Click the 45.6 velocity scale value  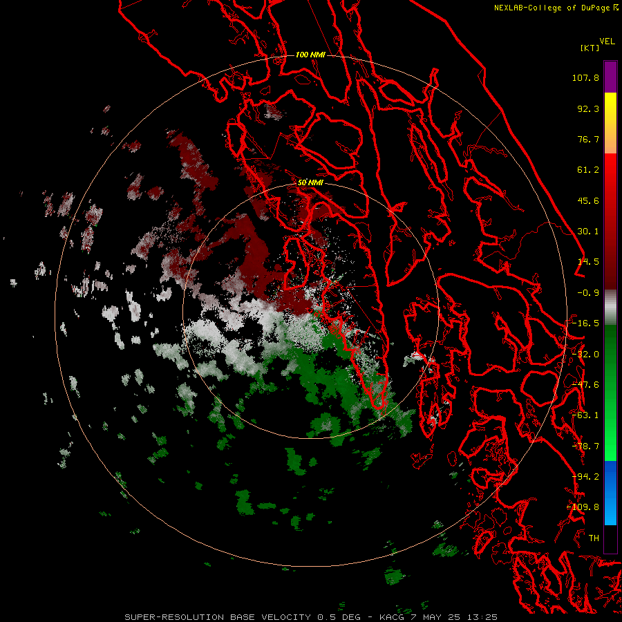(588, 200)
